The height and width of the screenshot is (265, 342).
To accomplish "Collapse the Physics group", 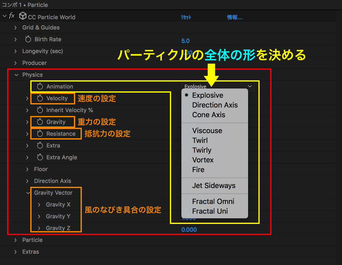I will point(16,75).
